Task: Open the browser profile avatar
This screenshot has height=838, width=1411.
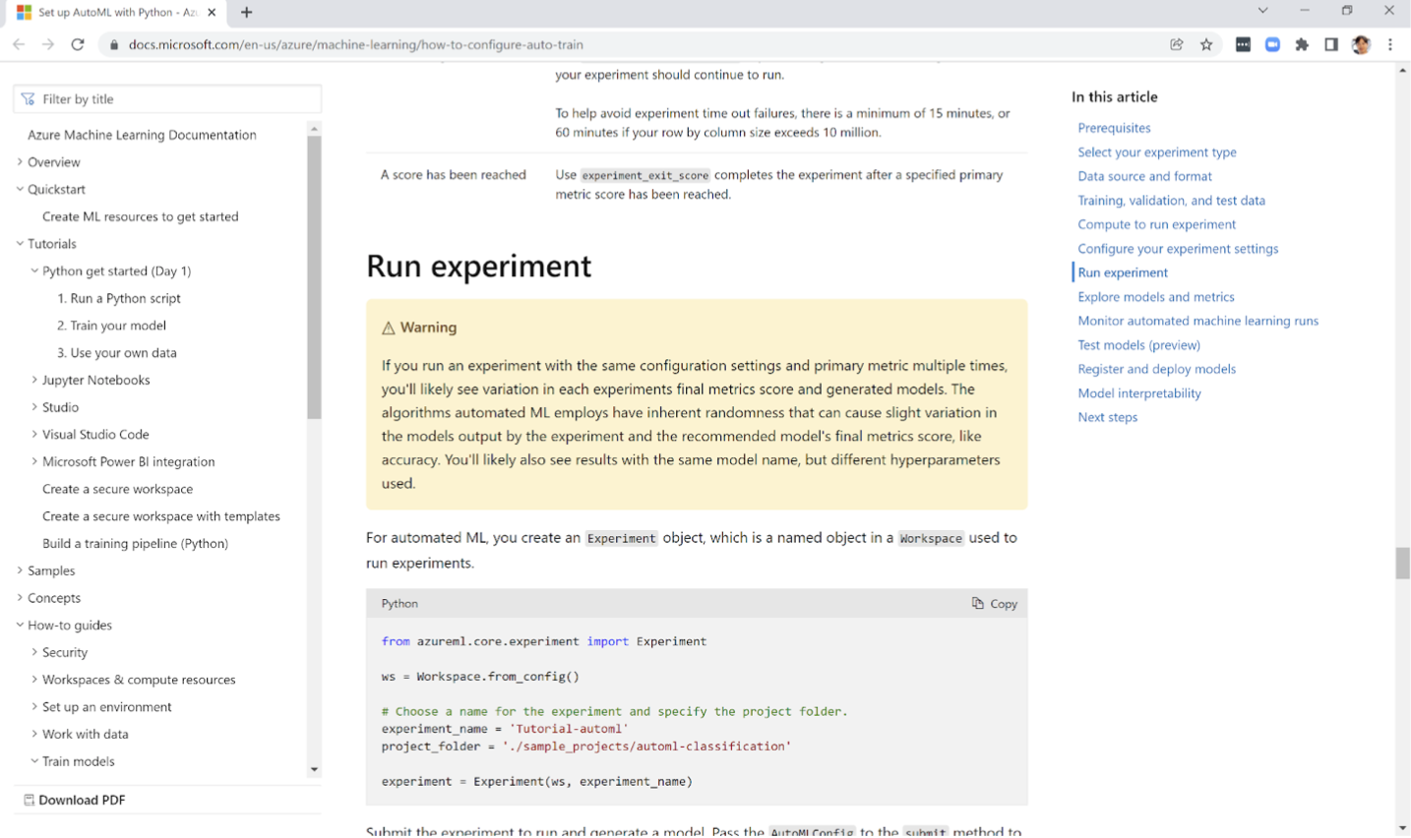Action: (x=1361, y=44)
